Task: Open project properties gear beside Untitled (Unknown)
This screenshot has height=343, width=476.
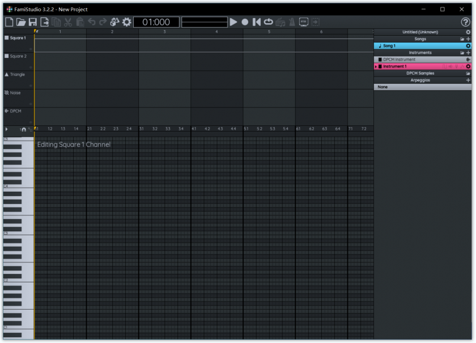Action: [468, 32]
